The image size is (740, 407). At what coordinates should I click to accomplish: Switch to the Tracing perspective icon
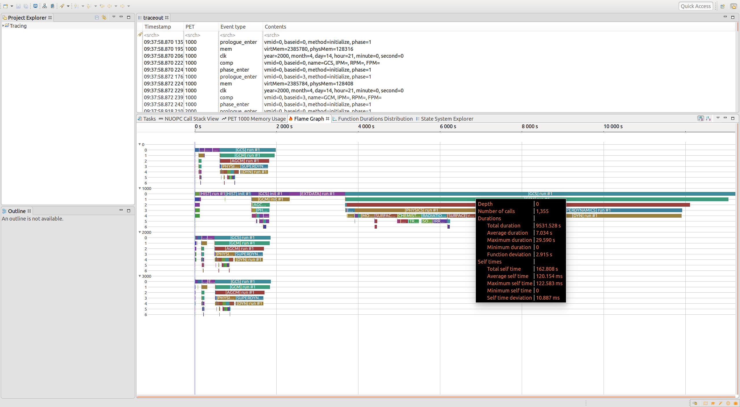coord(733,6)
